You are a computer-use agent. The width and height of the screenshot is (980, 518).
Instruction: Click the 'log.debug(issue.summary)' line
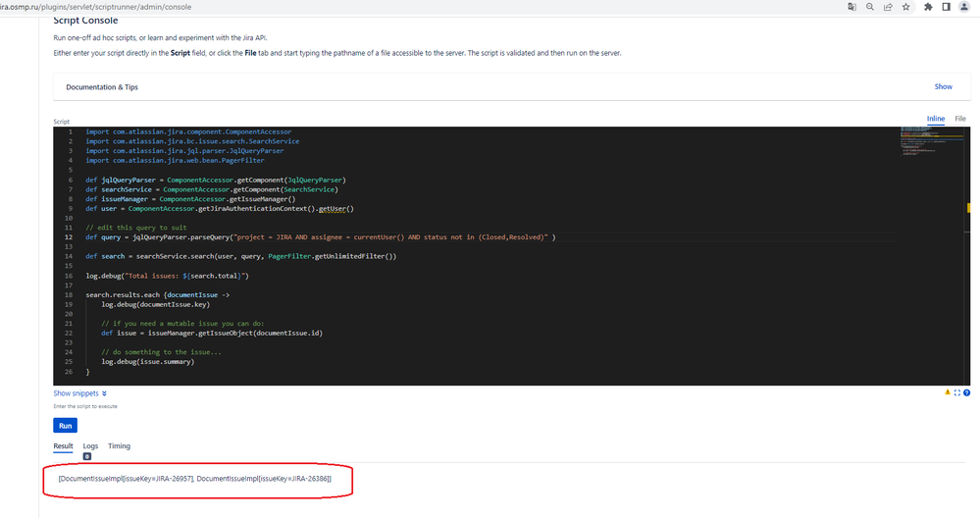147,362
